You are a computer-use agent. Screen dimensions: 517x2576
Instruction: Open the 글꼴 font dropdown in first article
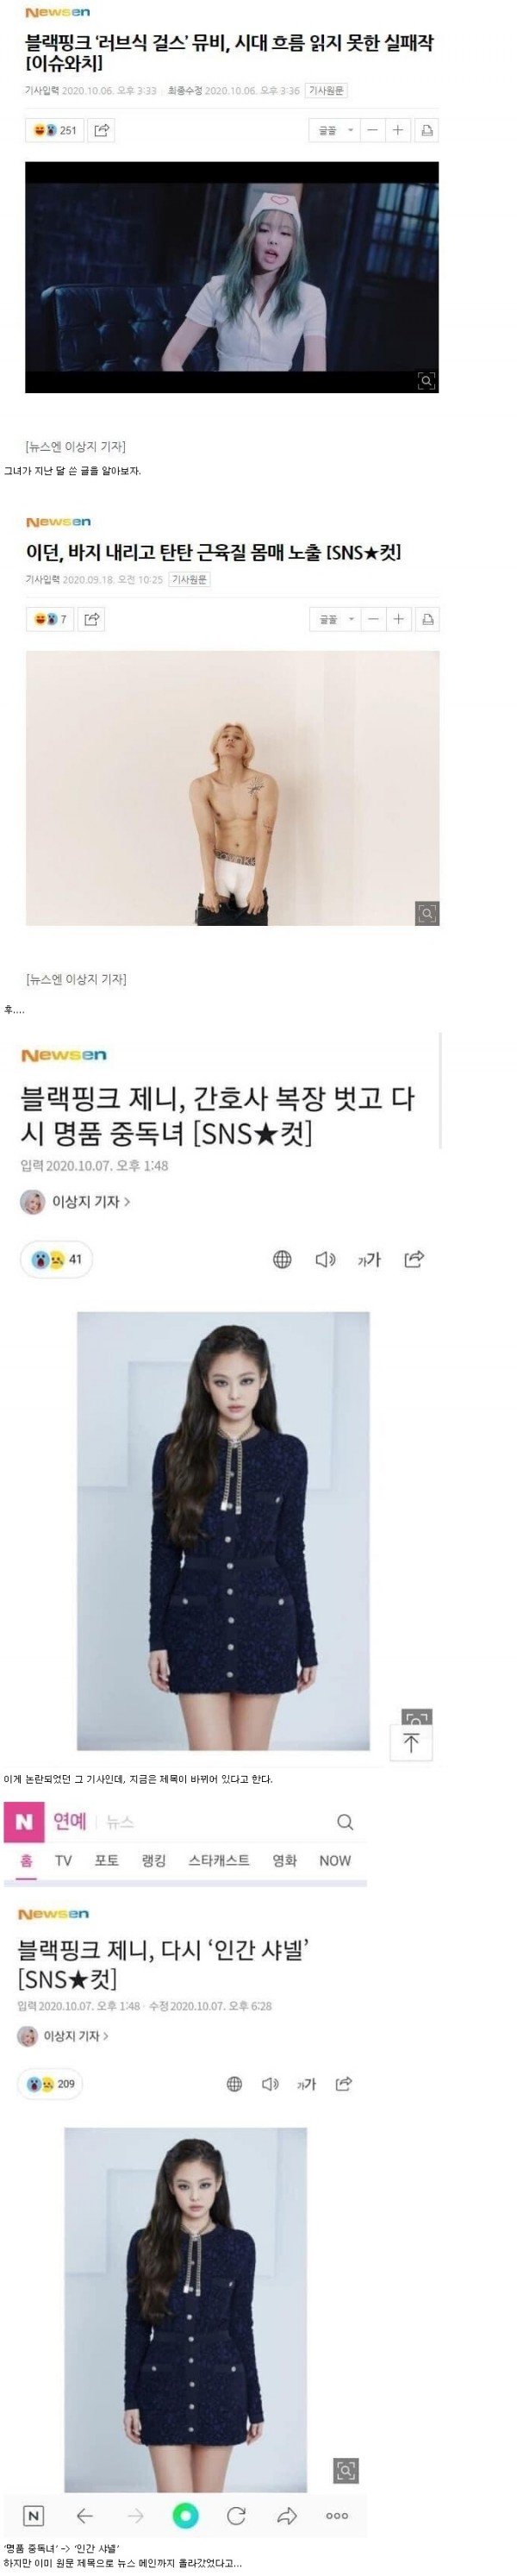pos(335,130)
